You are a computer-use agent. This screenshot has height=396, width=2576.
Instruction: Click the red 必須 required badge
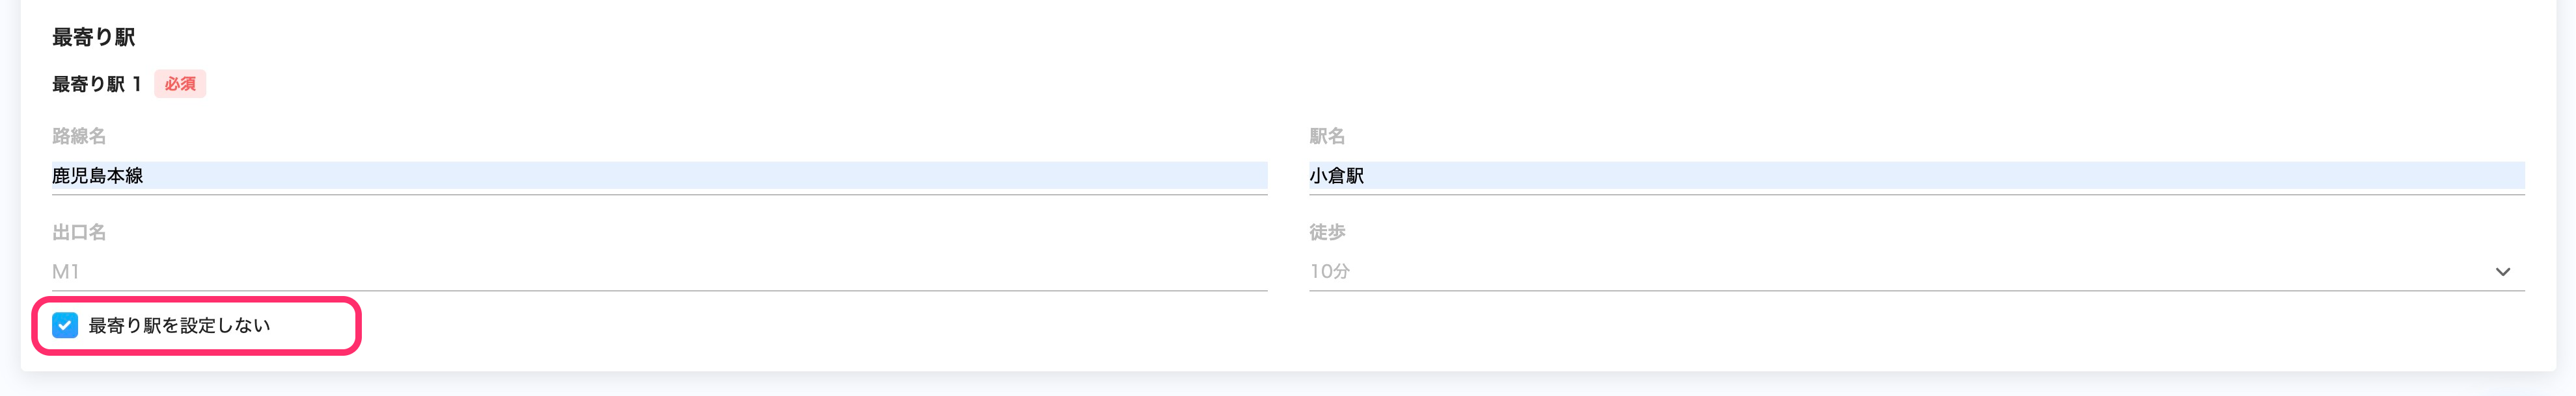[181, 85]
